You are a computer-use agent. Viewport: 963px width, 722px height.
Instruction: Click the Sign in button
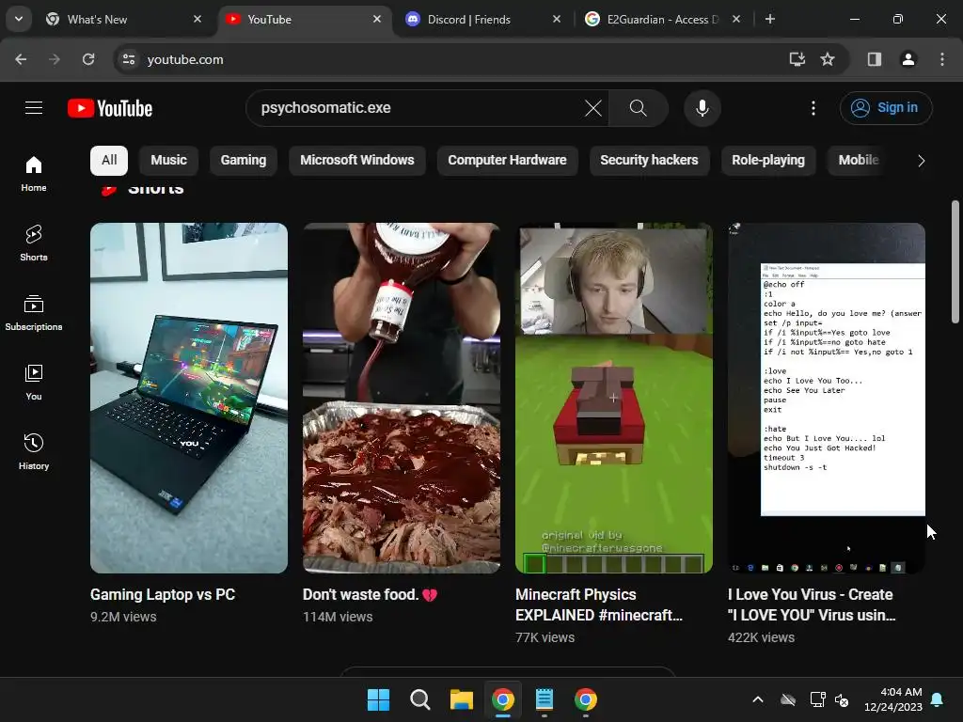click(x=886, y=108)
